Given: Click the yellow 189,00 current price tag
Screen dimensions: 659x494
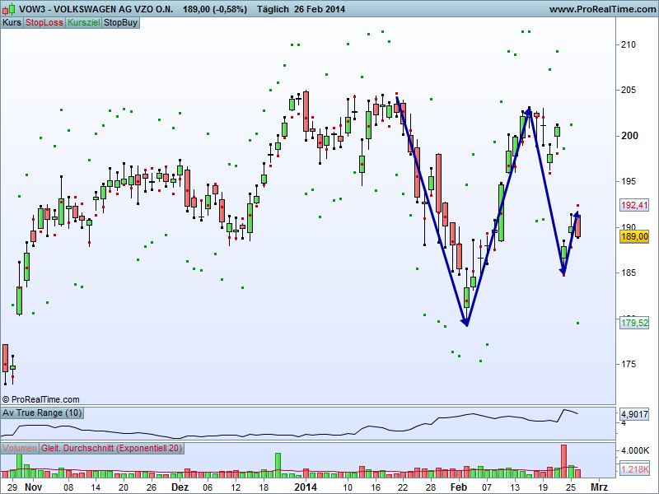Looking at the screenshot, I should [634, 236].
